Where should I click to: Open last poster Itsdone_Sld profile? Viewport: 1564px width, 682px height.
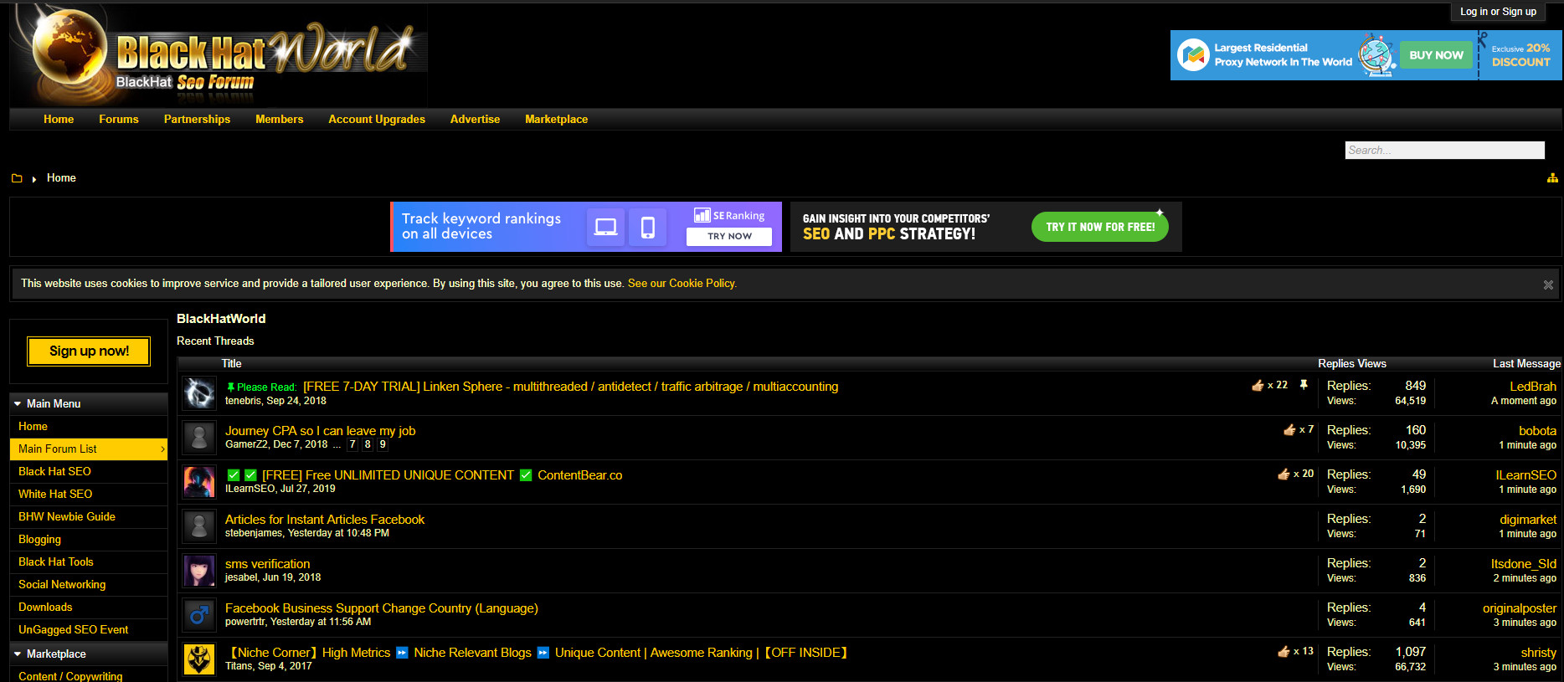(x=1524, y=564)
